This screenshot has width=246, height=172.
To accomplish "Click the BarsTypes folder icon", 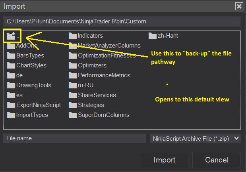I will [11, 55].
